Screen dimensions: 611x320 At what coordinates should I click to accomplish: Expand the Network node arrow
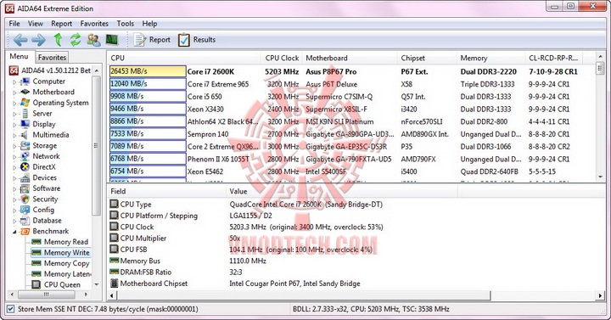(x=14, y=157)
